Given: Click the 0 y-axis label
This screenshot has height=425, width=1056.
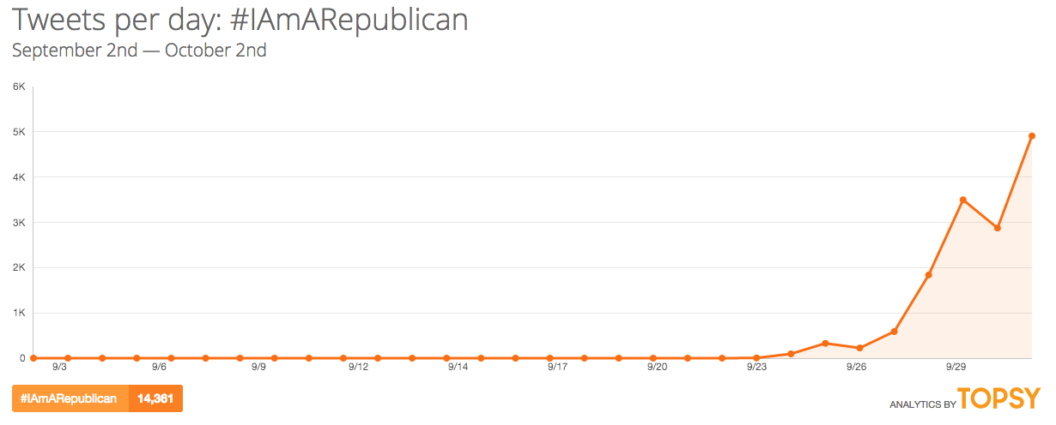Looking at the screenshot, I should coord(22,358).
